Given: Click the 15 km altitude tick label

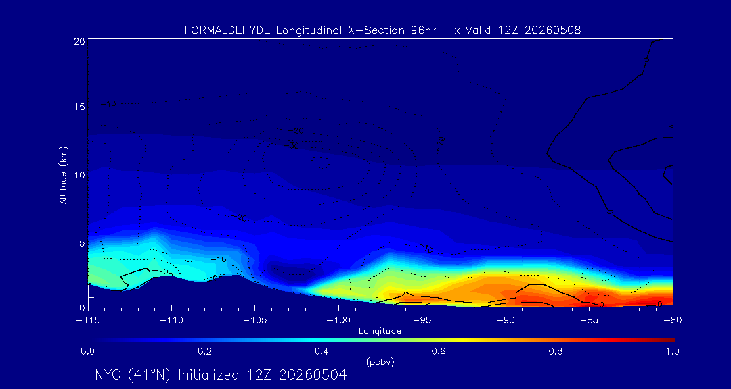Looking at the screenshot, I should click(x=79, y=107).
